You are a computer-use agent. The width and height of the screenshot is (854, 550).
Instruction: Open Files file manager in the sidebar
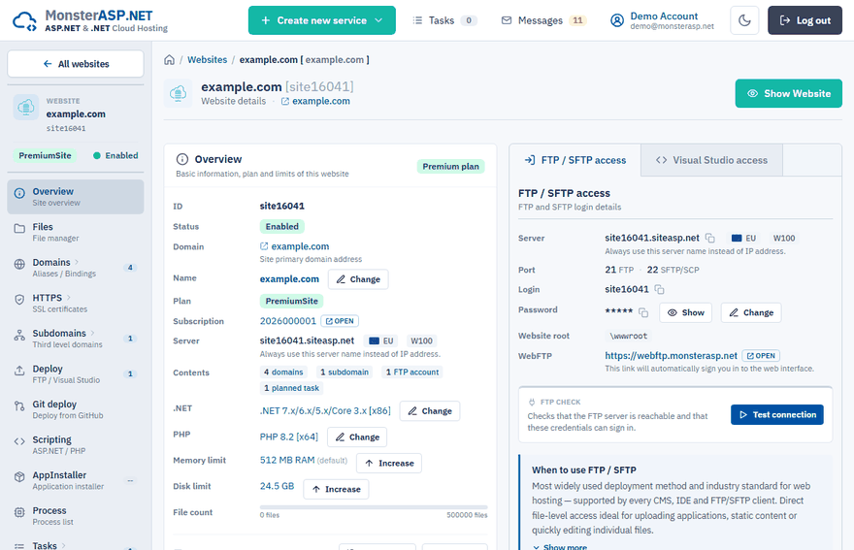tap(76, 232)
